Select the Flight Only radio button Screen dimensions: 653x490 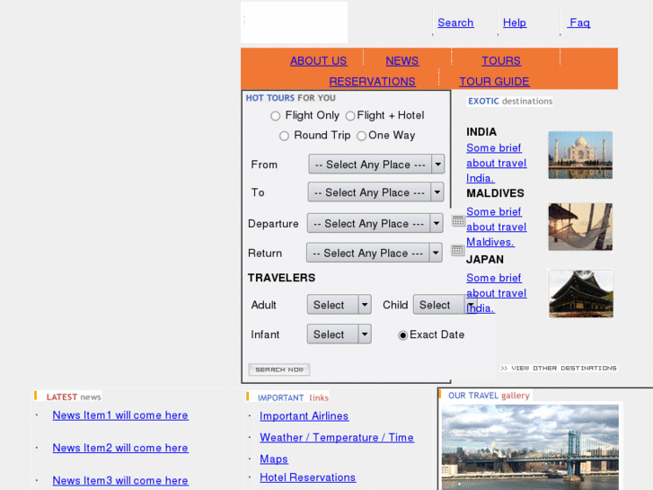(x=275, y=116)
